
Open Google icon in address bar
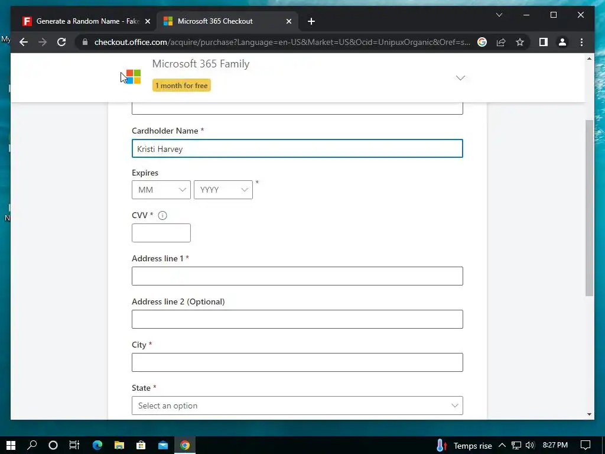[x=482, y=42]
